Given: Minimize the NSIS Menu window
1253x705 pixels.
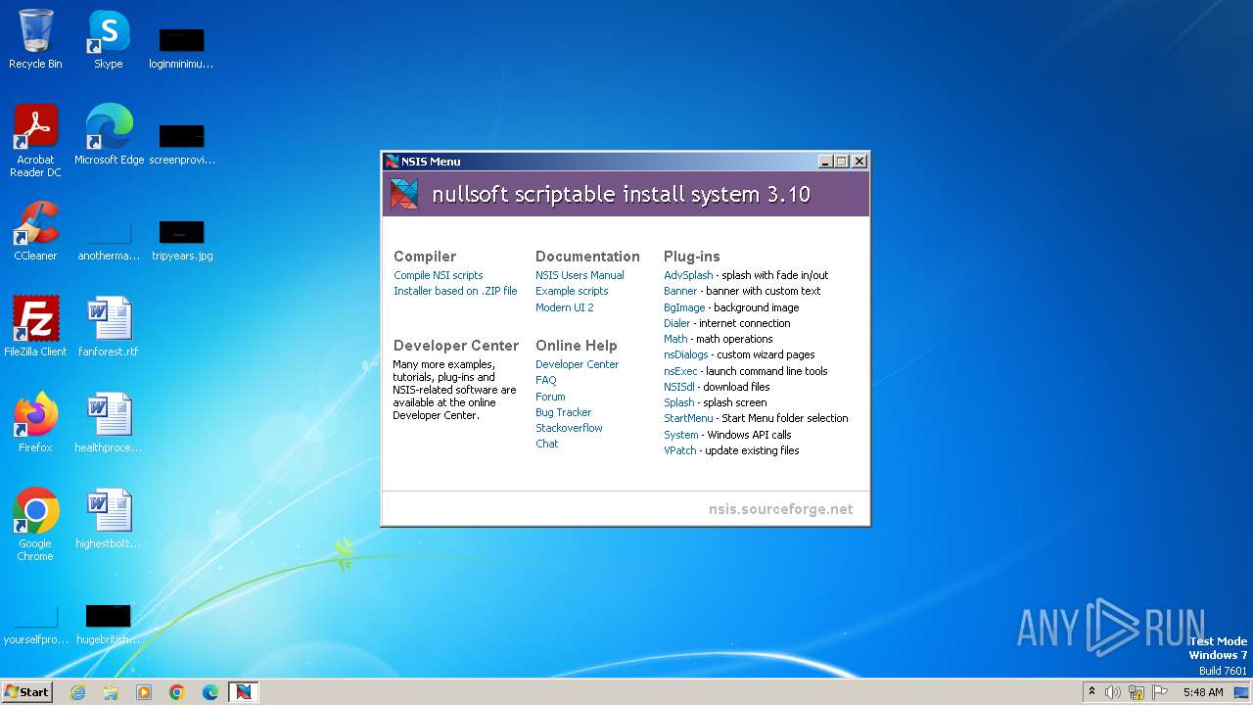Looking at the screenshot, I should tap(825, 162).
